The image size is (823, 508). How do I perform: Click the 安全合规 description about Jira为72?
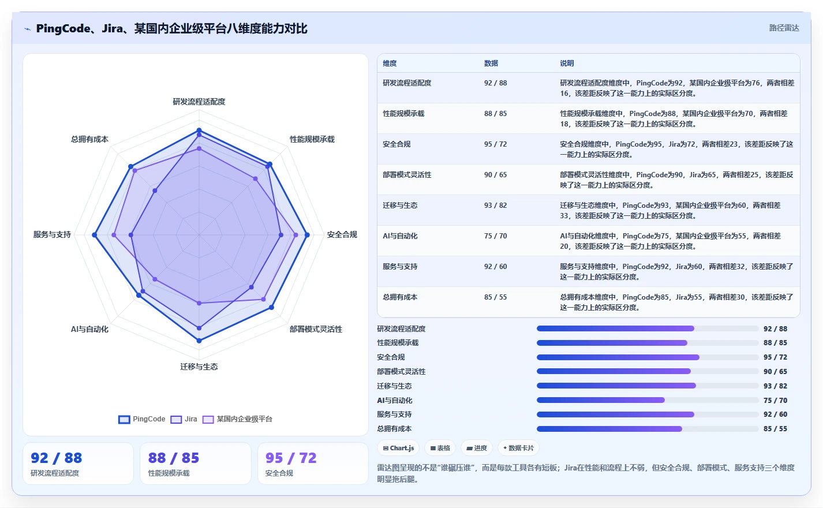point(676,150)
